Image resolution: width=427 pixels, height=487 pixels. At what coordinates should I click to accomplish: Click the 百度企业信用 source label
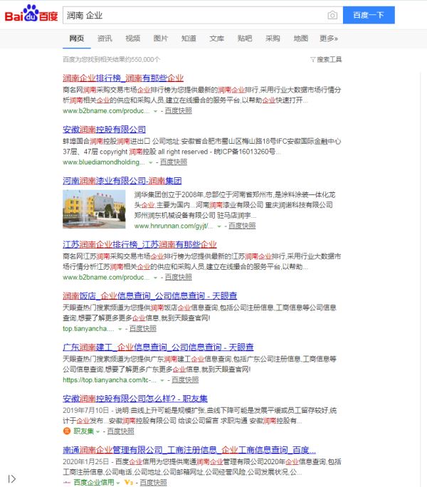[94, 482]
